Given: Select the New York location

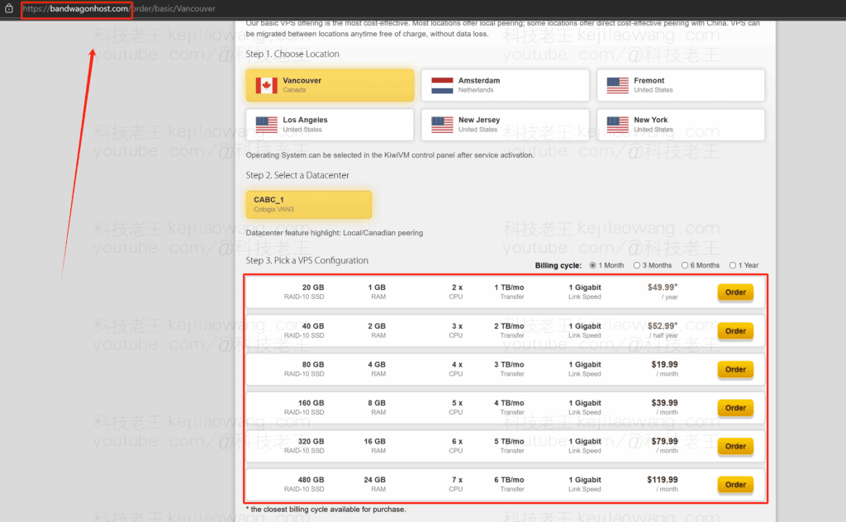Looking at the screenshot, I should point(681,125).
